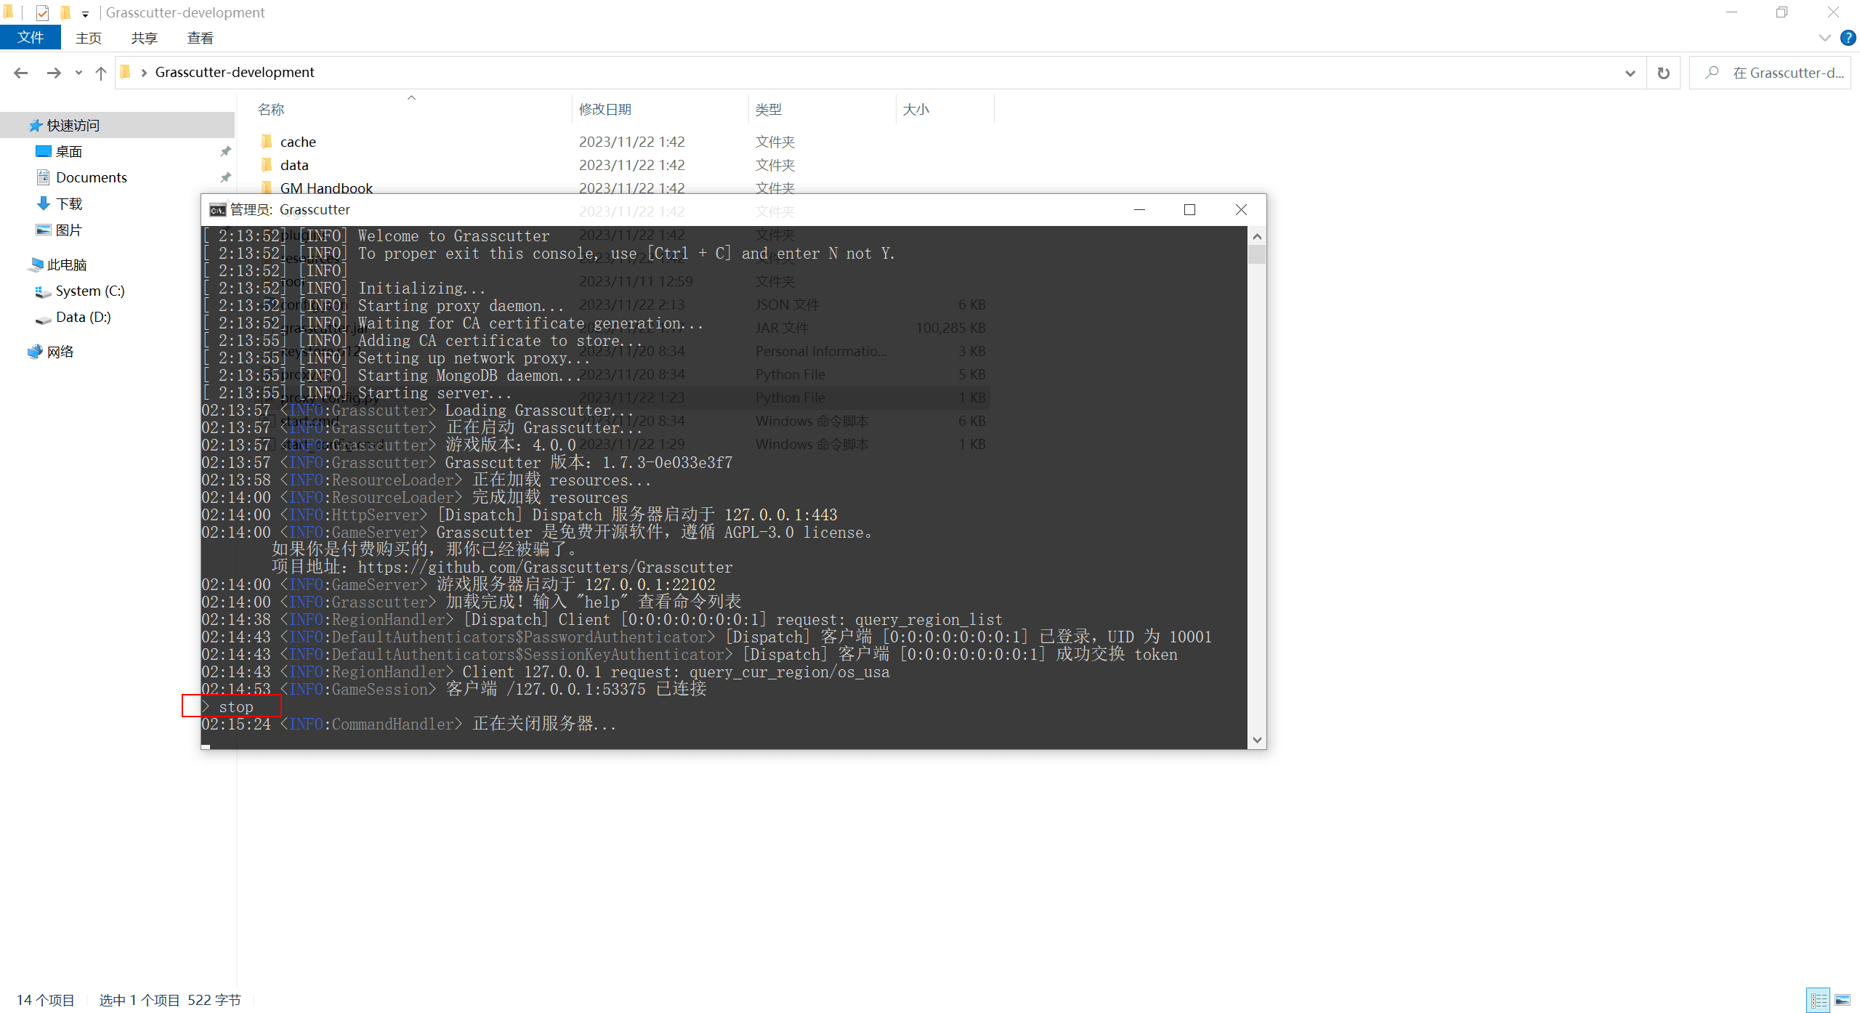Click console scrollbar down arrow
1860x1013 pixels.
click(x=1257, y=740)
